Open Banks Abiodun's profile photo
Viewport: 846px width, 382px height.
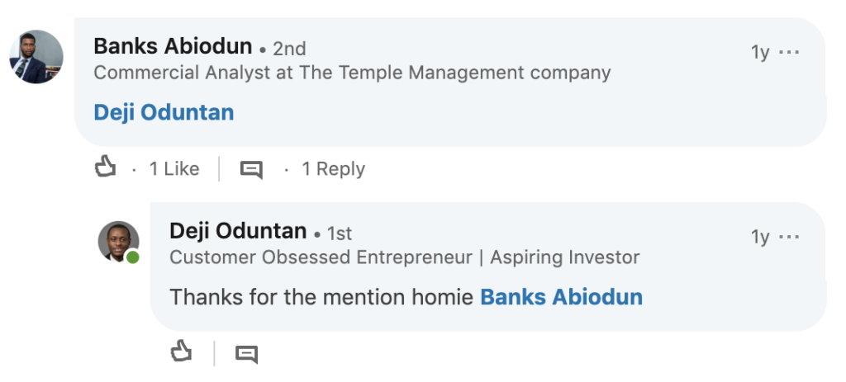(36, 57)
